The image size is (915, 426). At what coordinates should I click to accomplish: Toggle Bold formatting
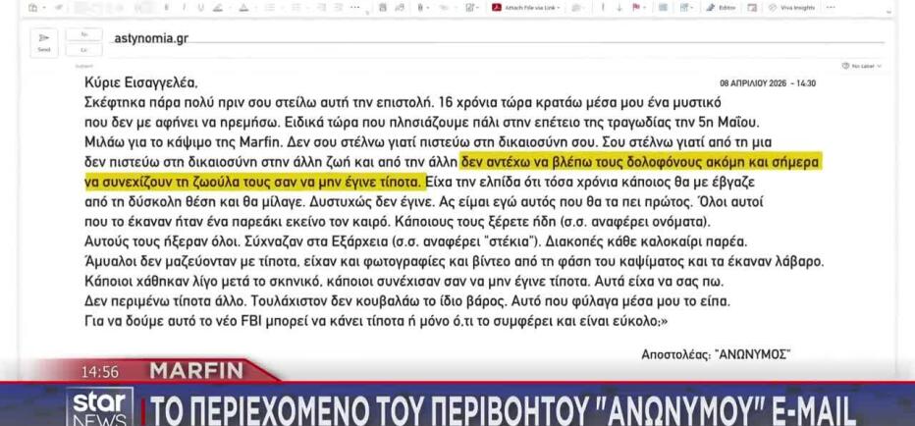click(166, 8)
